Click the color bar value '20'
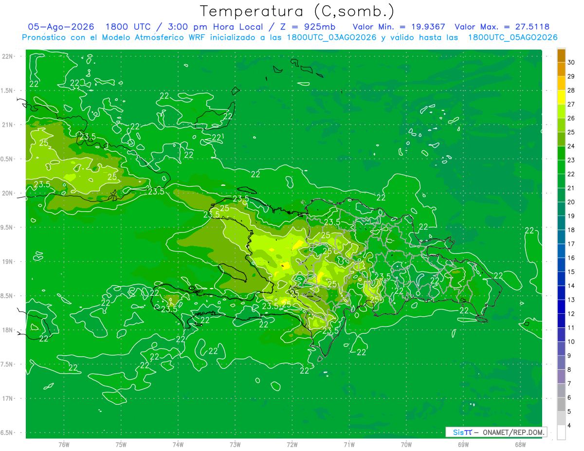 click(571, 202)
